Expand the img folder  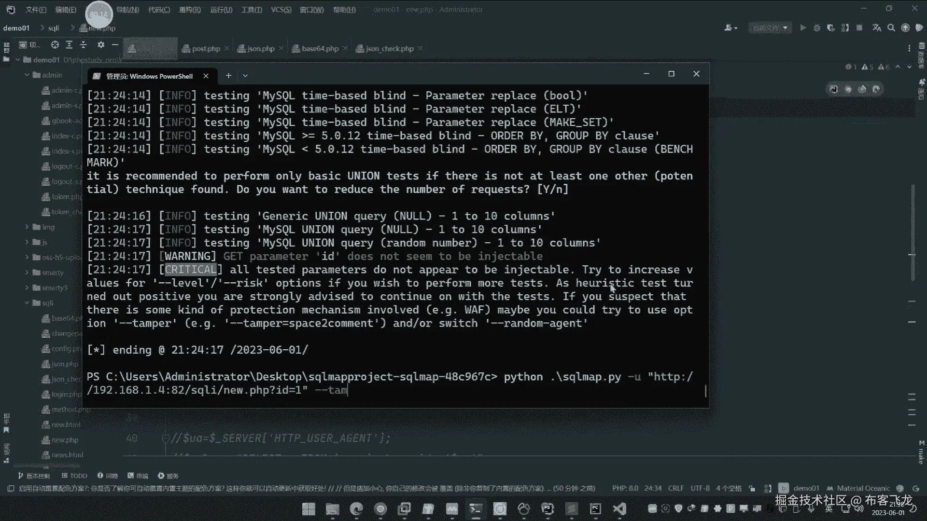tap(27, 227)
